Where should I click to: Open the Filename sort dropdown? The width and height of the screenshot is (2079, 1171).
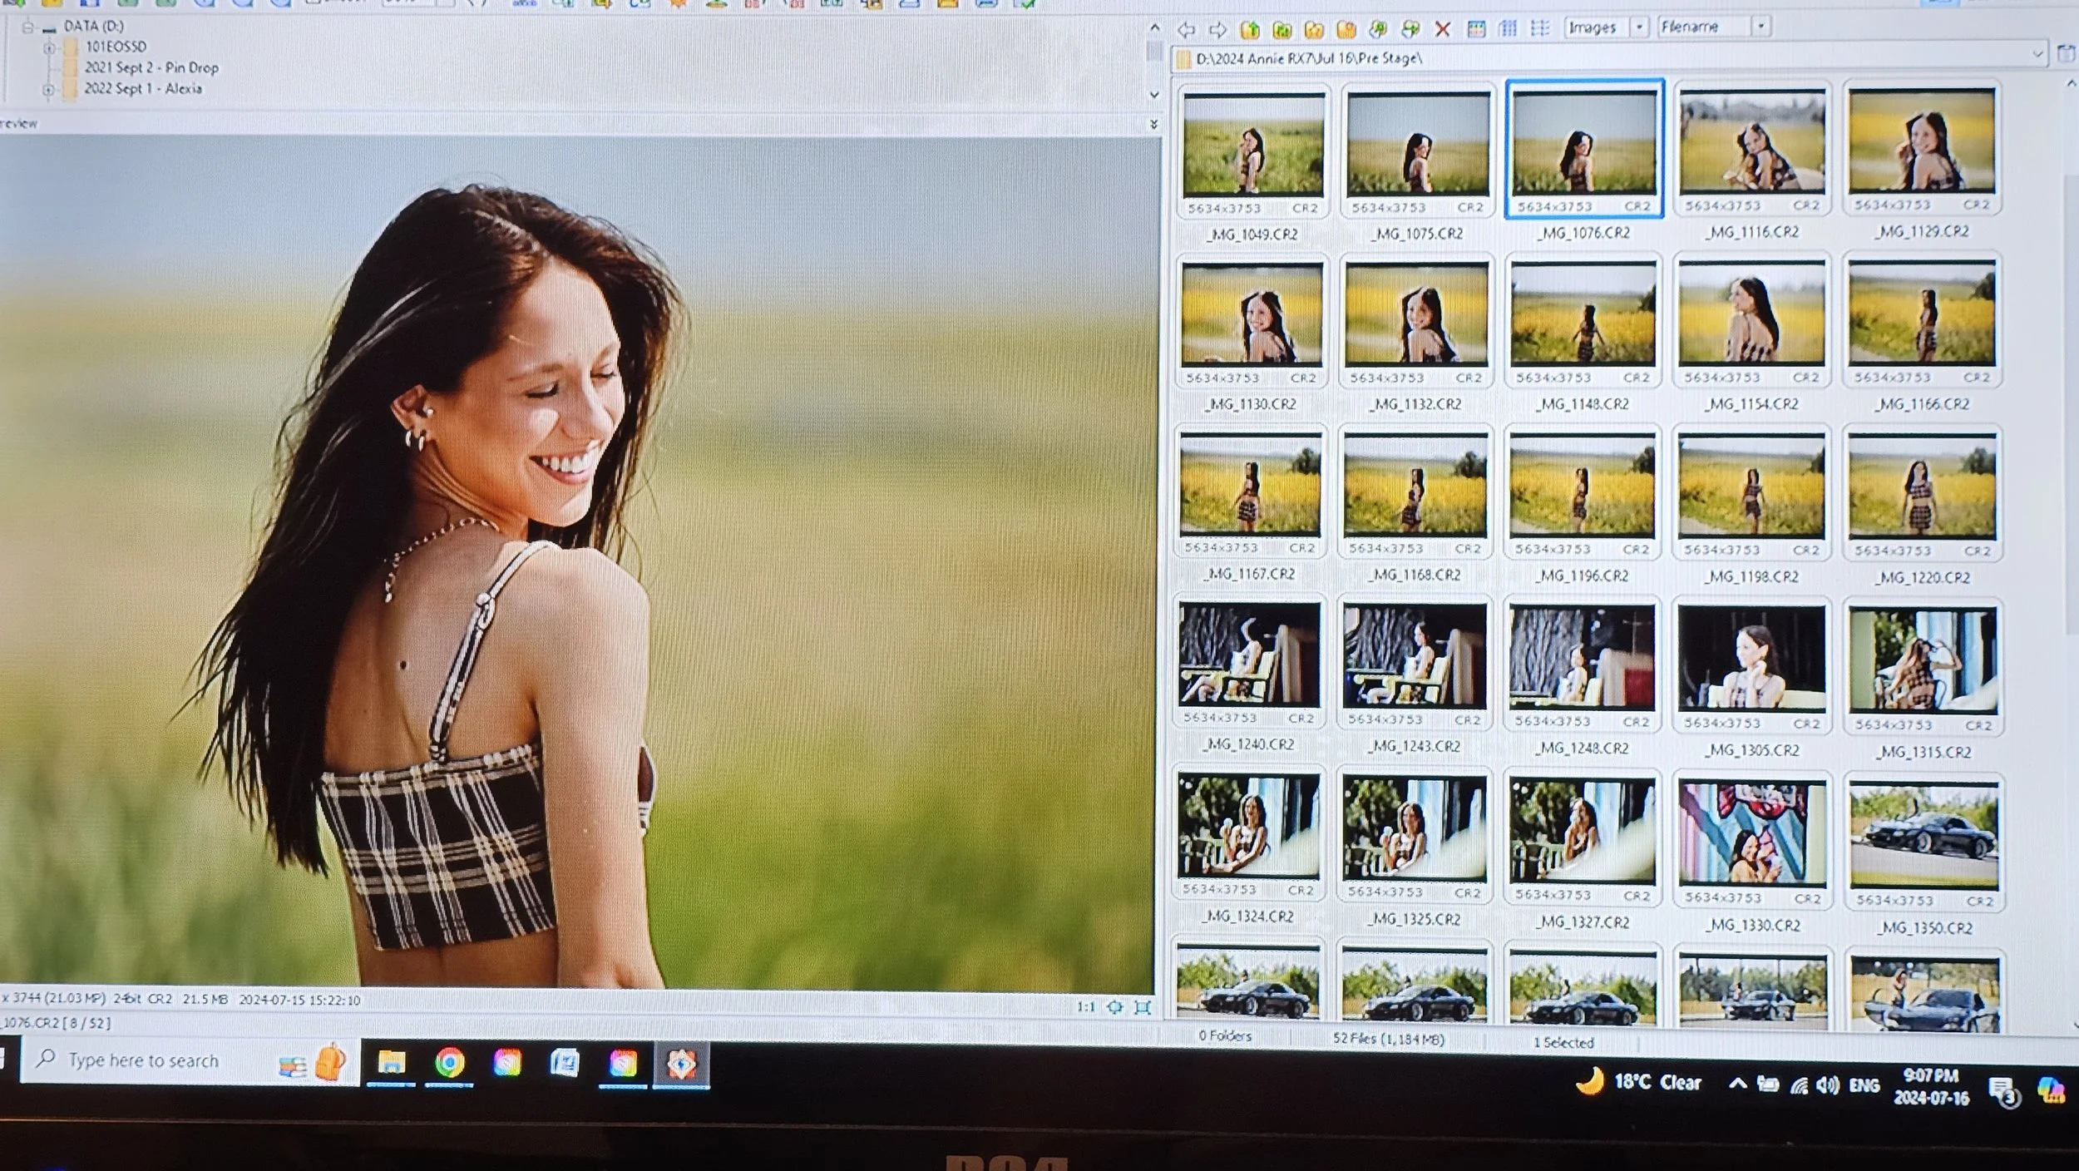coord(1760,27)
